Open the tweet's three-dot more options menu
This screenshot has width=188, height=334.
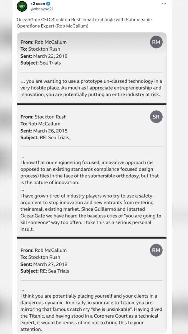(164, 3)
